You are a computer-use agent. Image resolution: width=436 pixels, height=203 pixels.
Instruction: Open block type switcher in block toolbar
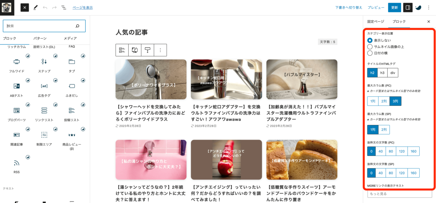click(122, 50)
